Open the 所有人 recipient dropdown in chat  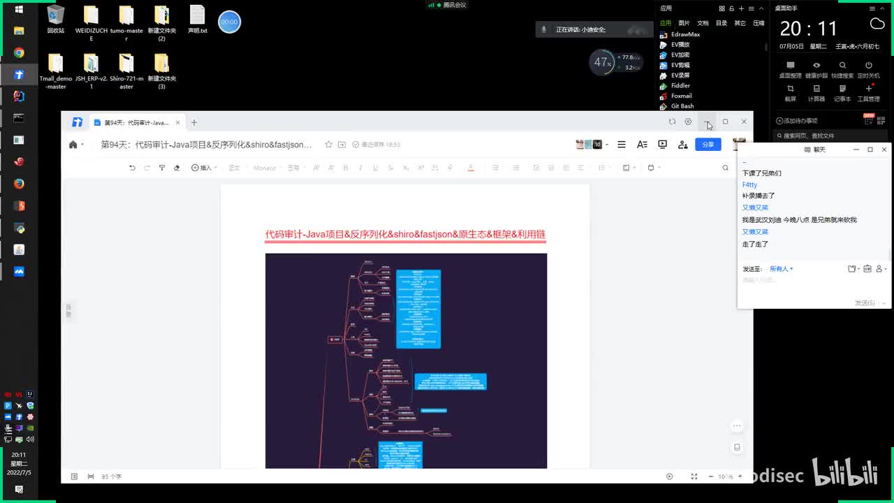tap(782, 269)
